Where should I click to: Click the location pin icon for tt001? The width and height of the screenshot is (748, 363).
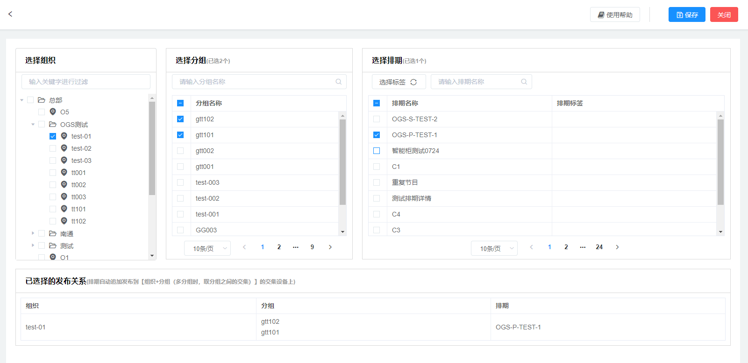tap(64, 172)
